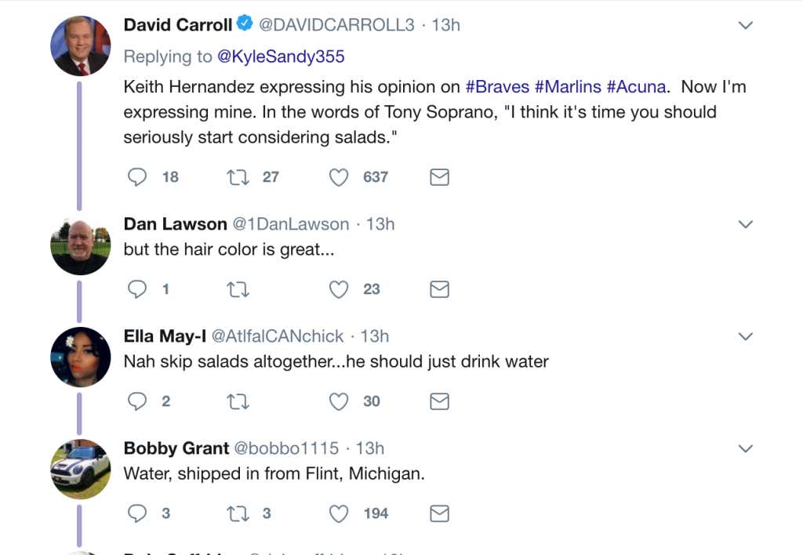Open the #Acuna hashtag
This screenshot has width=803, height=555.
(635, 87)
